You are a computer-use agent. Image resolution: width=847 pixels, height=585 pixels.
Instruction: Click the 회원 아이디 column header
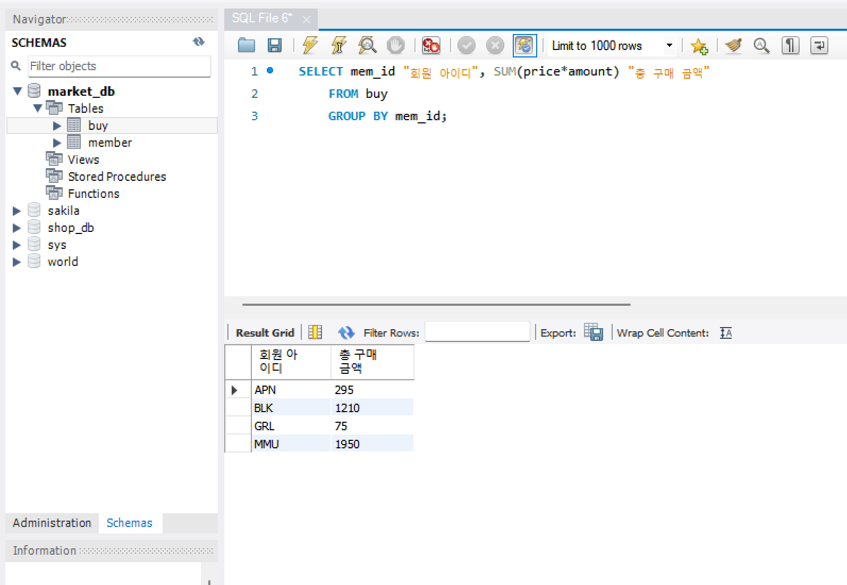(291, 362)
